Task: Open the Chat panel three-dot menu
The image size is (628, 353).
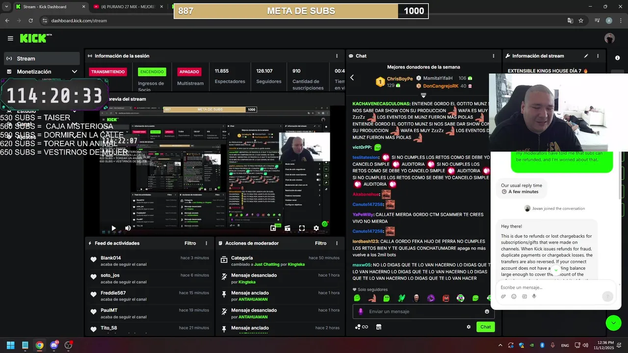Action: click(493, 56)
